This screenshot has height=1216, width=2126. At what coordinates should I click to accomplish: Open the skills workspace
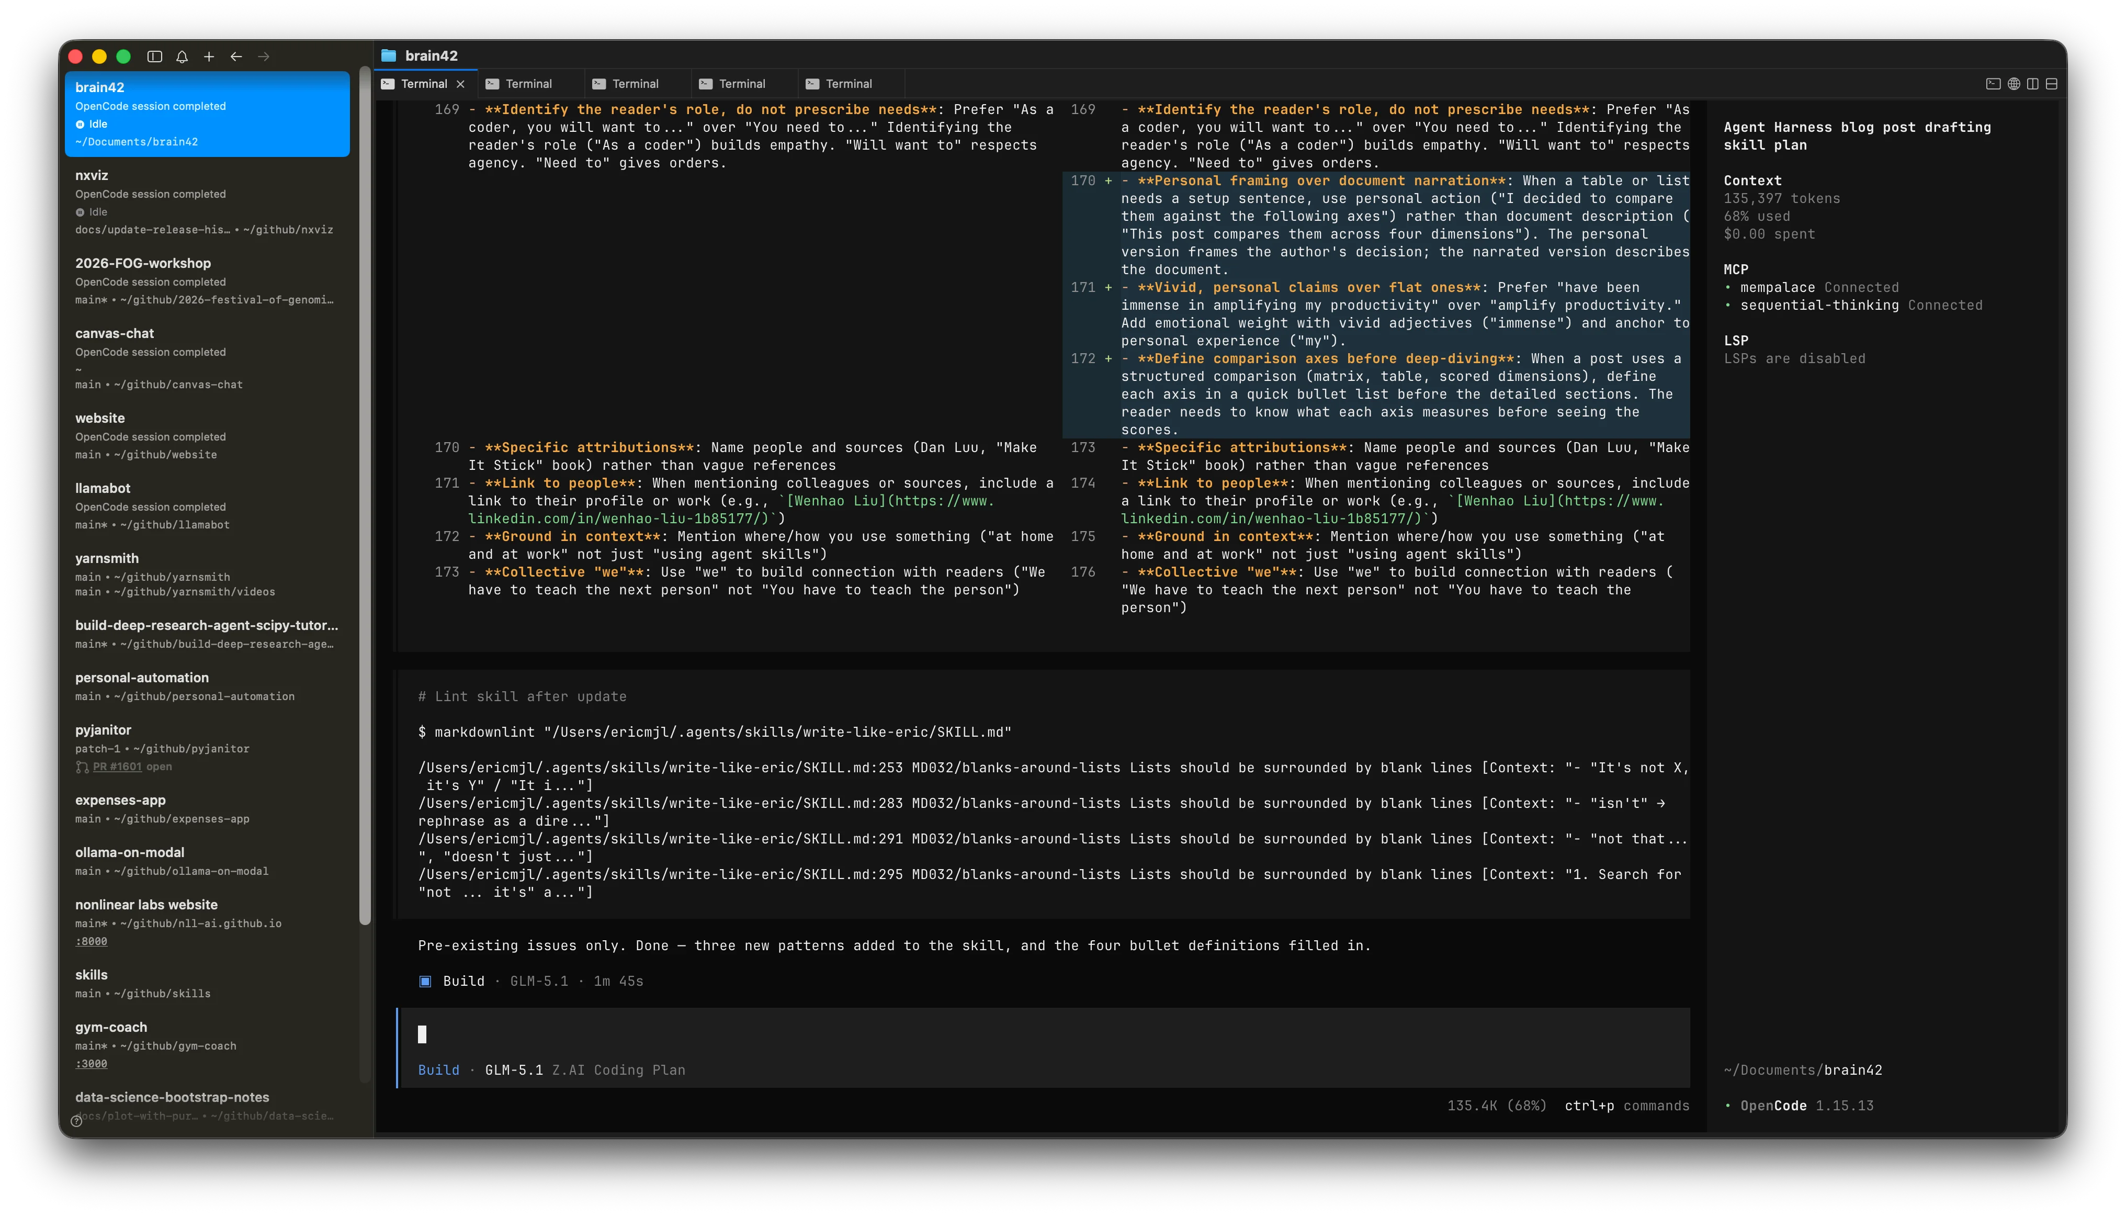click(x=207, y=984)
